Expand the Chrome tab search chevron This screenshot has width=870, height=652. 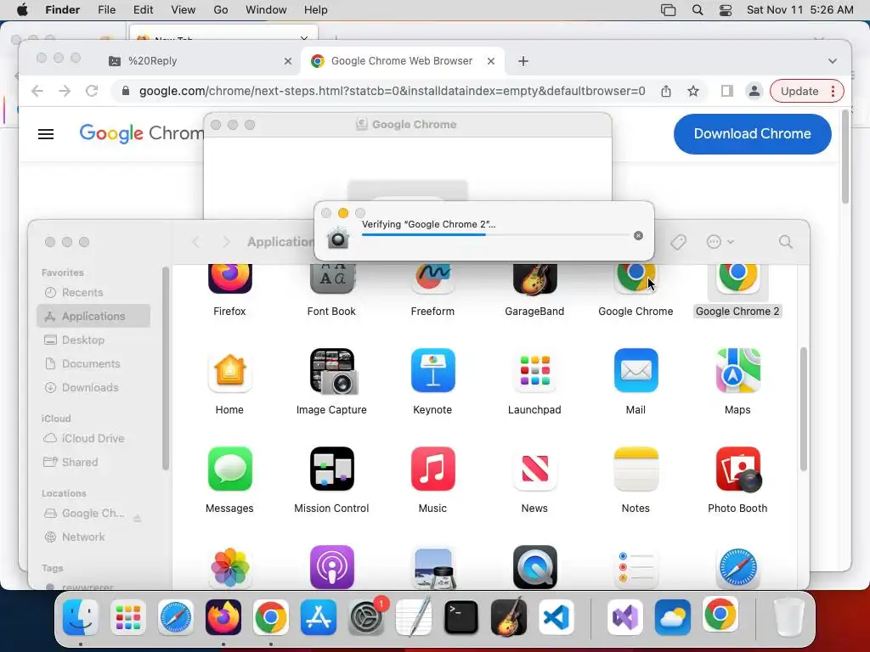tap(833, 61)
